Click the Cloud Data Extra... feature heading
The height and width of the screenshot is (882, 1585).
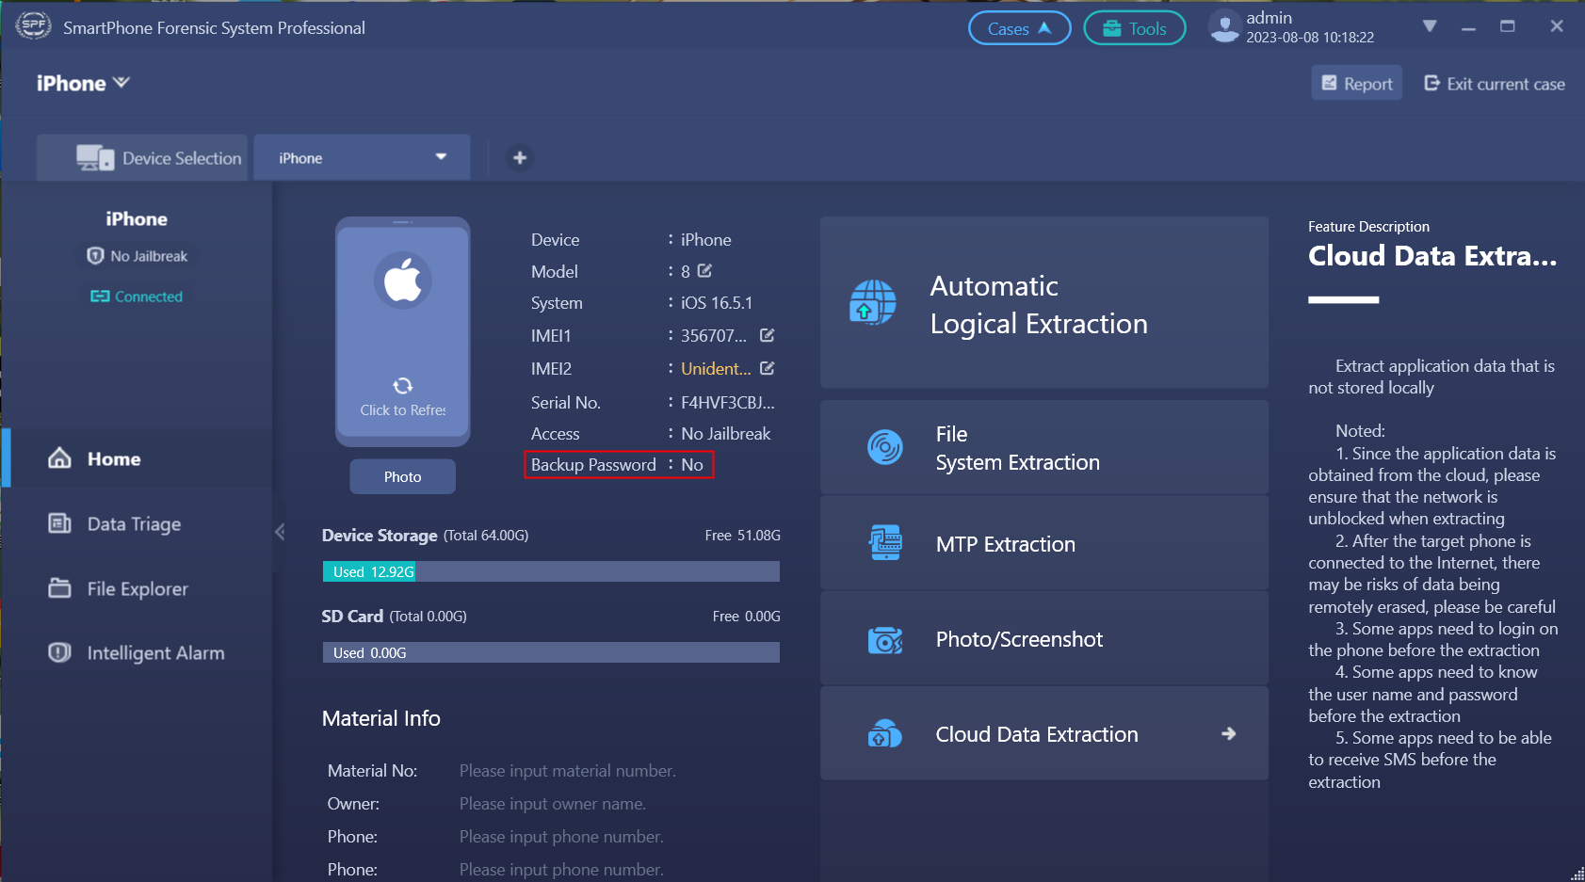1432,256
